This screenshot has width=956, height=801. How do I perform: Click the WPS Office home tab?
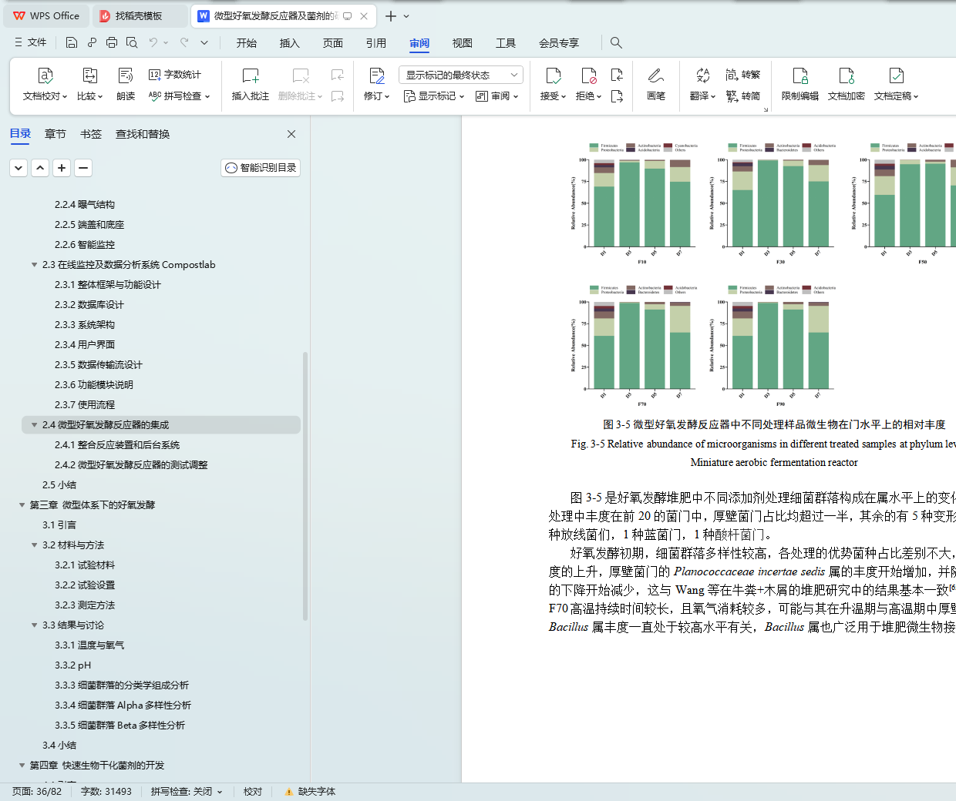click(x=46, y=15)
